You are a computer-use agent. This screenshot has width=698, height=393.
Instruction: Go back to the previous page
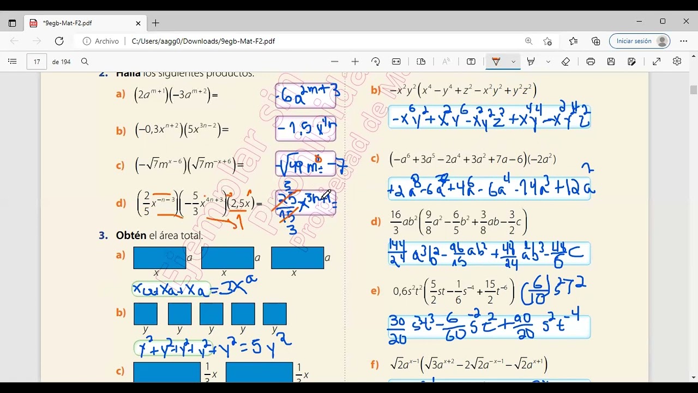[14, 41]
